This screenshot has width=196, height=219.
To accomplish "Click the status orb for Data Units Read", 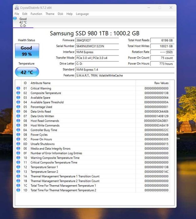I will (x=18, y=111).
